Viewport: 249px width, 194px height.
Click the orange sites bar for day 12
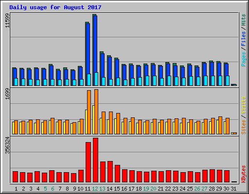[96, 112]
